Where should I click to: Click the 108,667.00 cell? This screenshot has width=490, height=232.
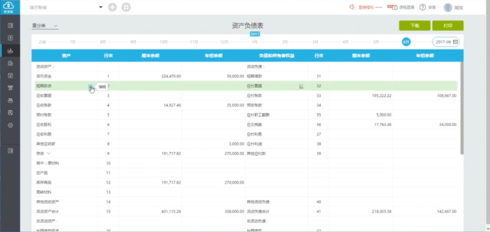point(446,95)
